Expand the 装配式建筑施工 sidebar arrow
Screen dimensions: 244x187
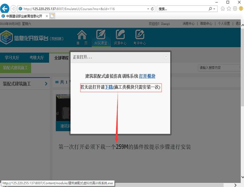coord(46,84)
